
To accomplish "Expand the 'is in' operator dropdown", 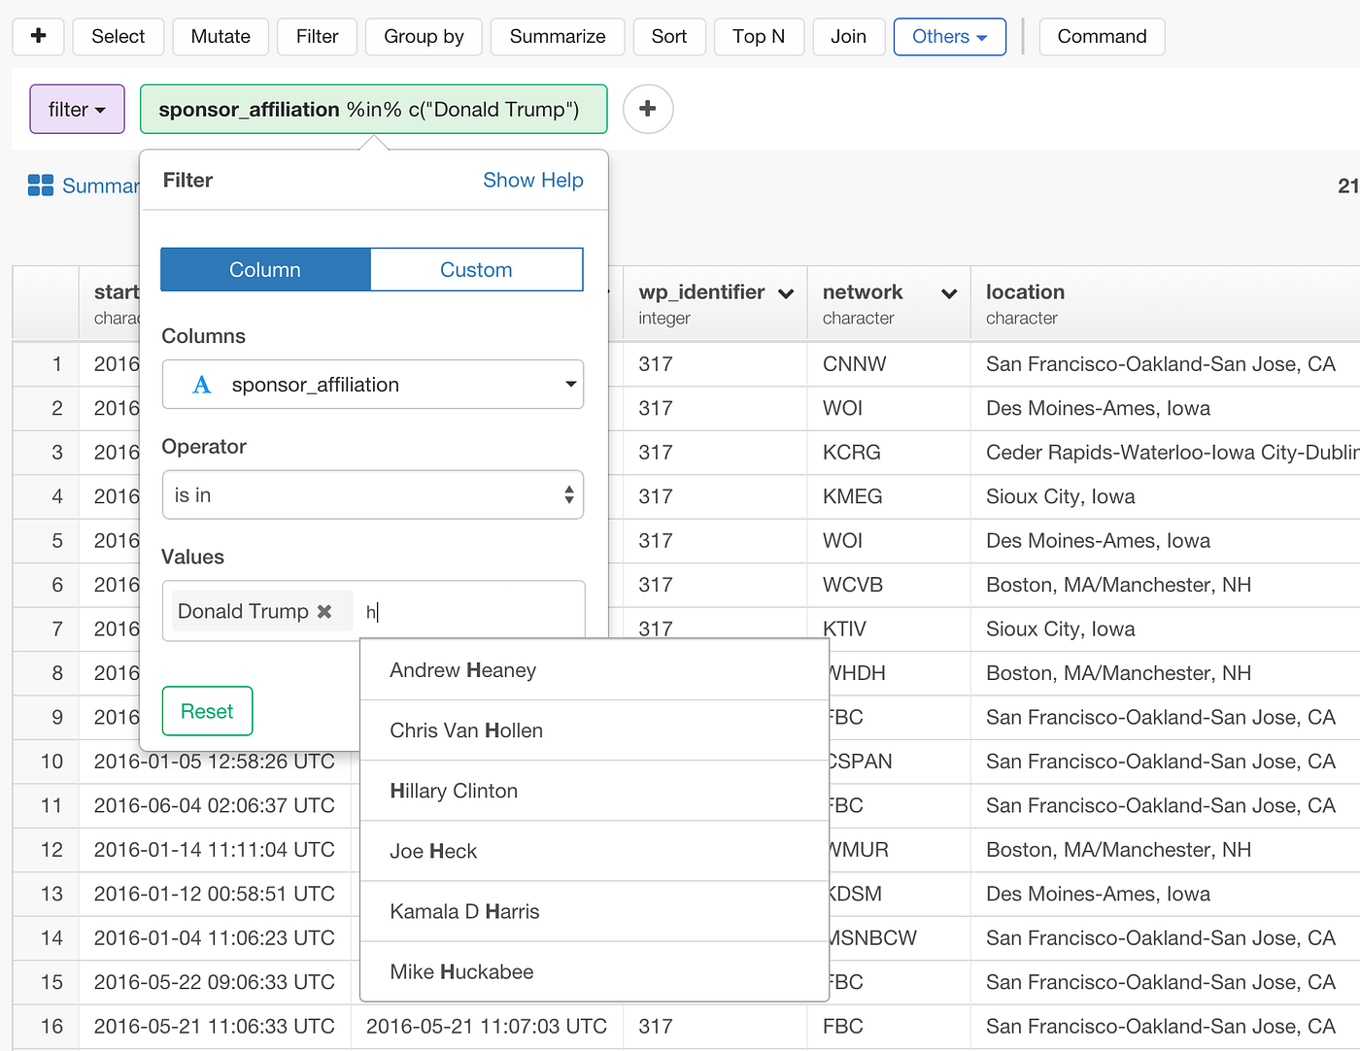I will (x=373, y=494).
